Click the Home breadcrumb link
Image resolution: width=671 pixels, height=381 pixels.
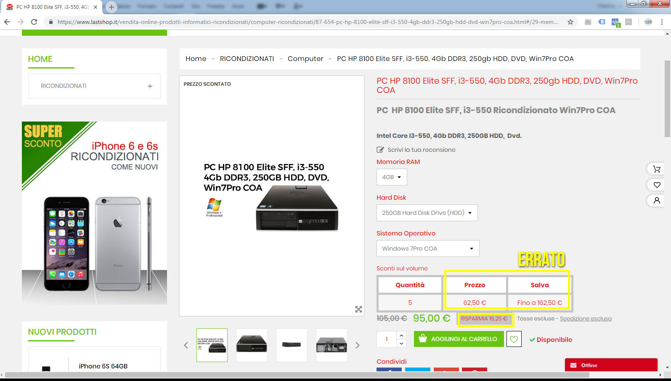point(196,59)
